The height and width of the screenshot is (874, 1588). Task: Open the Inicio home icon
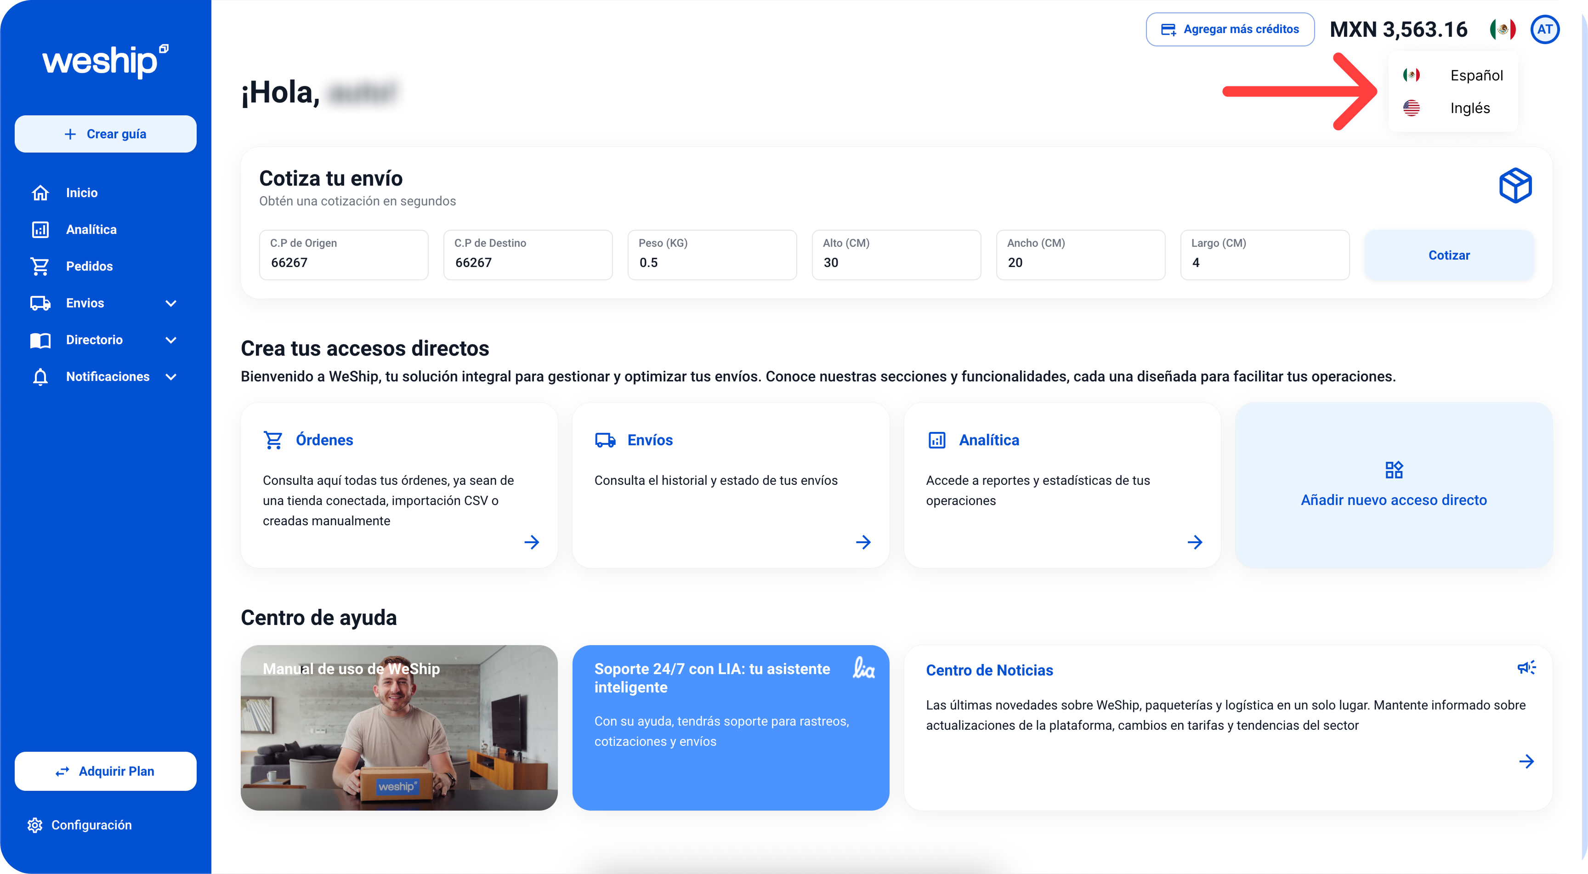point(40,193)
